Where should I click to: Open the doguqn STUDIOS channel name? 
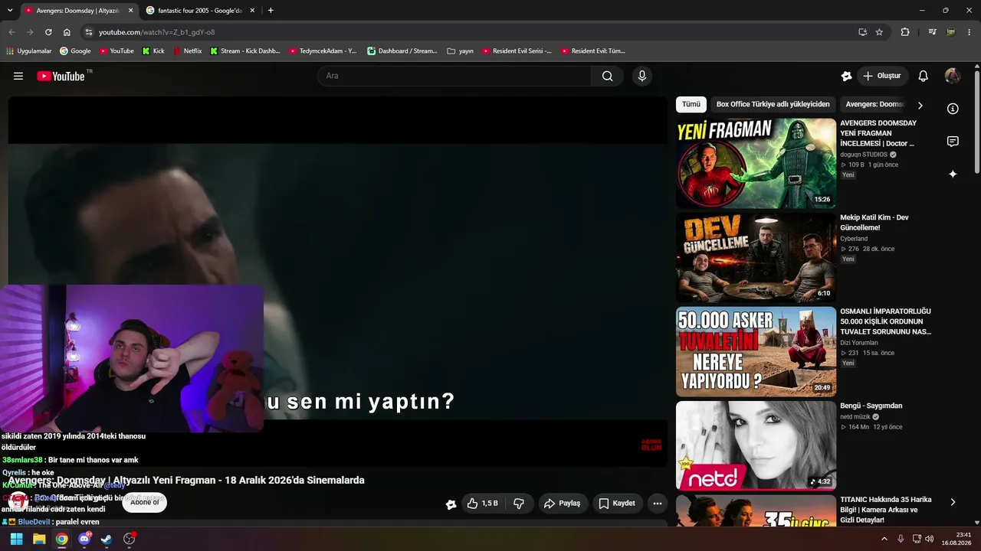tap(864, 155)
